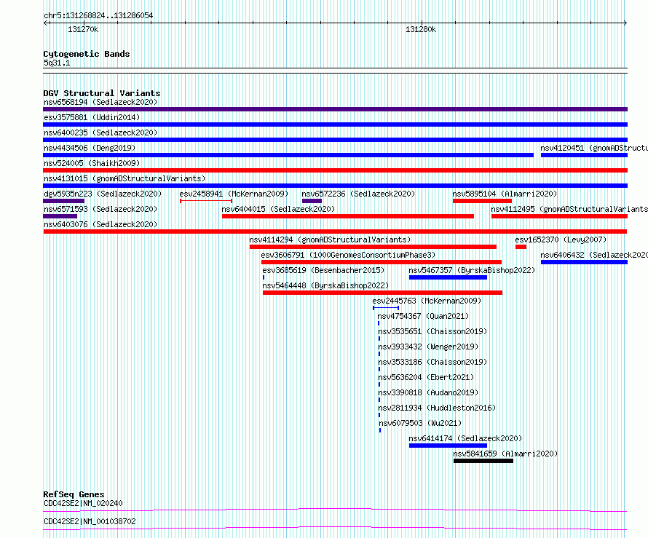Screen dimensions: 648x538
Task: Click the chr5:131268824..131286054 coordinate text
Action: [98, 15]
